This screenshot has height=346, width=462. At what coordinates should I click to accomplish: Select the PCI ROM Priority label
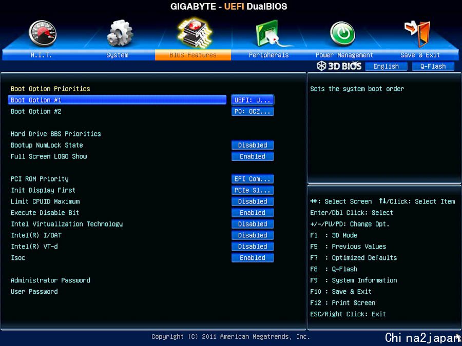(40, 179)
